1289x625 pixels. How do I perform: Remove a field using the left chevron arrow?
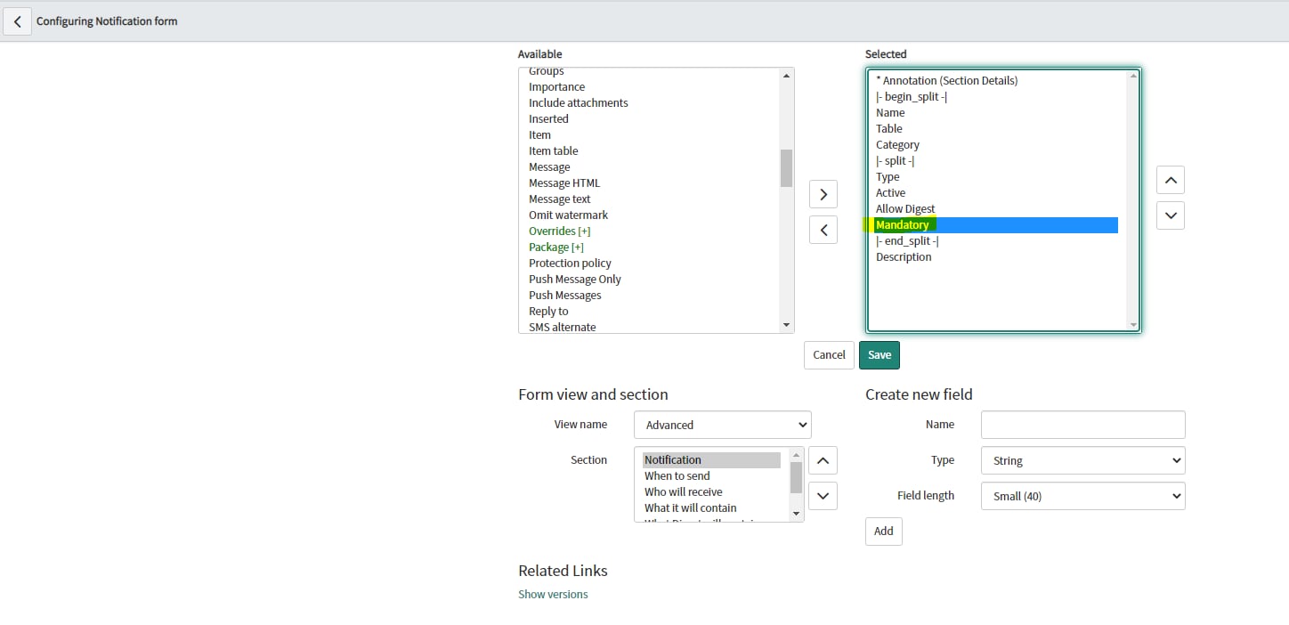823,229
